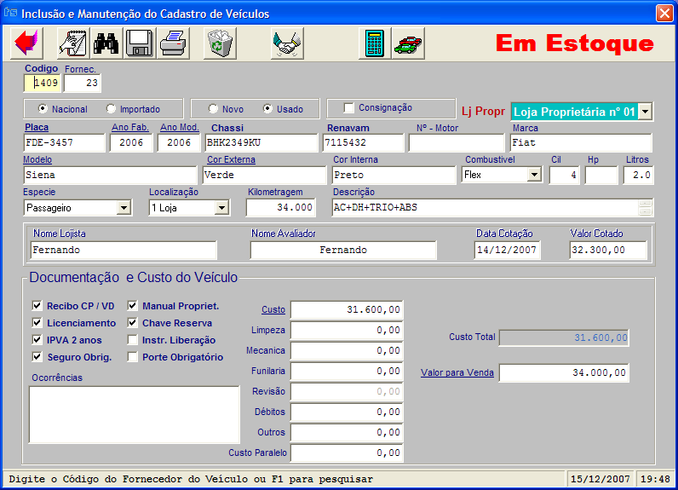The width and height of the screenshot is (678, 490).
Task: Toggle IPVA 2 anos checkbox
Action: pyautogui.click(x=37, y=339)
